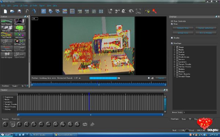
Task: Click the bracket frame selection toolbar icon
Action: pyautogui.click(x=138, y=11)
